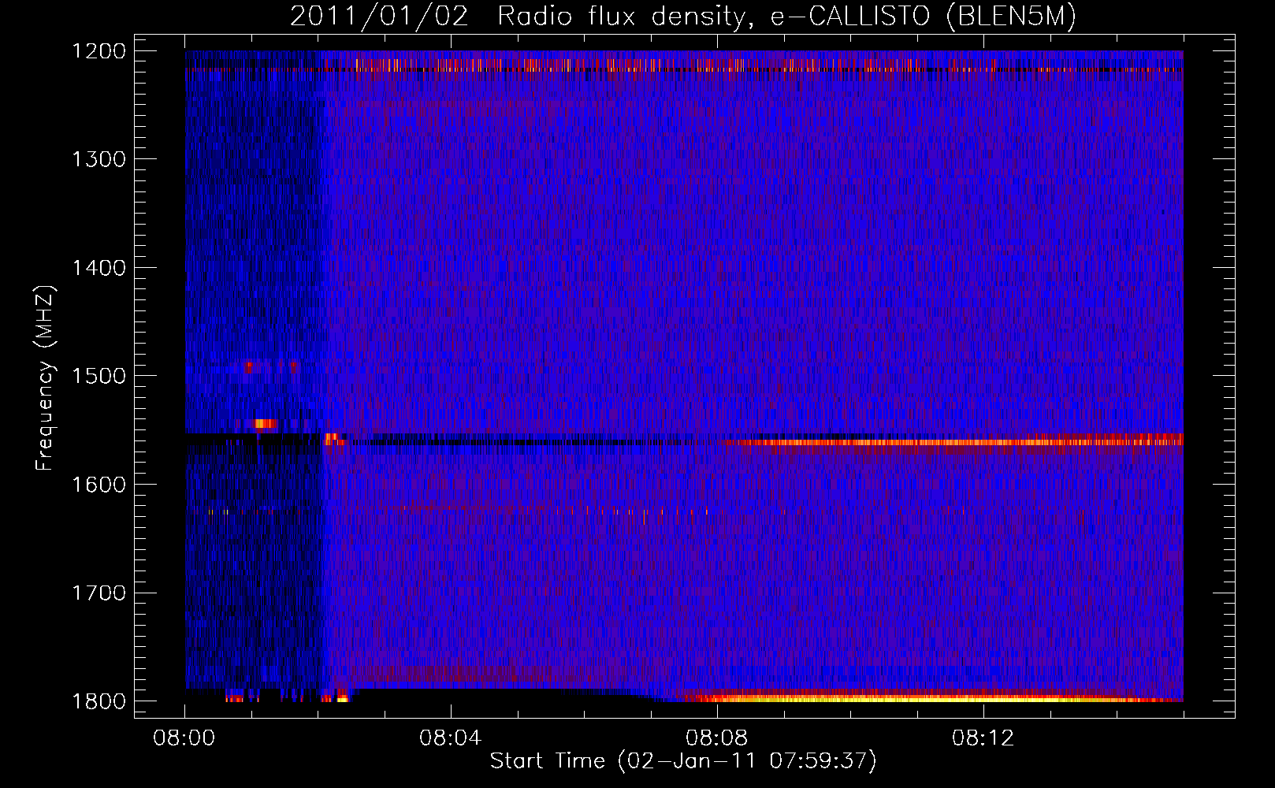Click the 08:08 time axis label
Viewport: 1275px width, 788px height.
point(717,738)
